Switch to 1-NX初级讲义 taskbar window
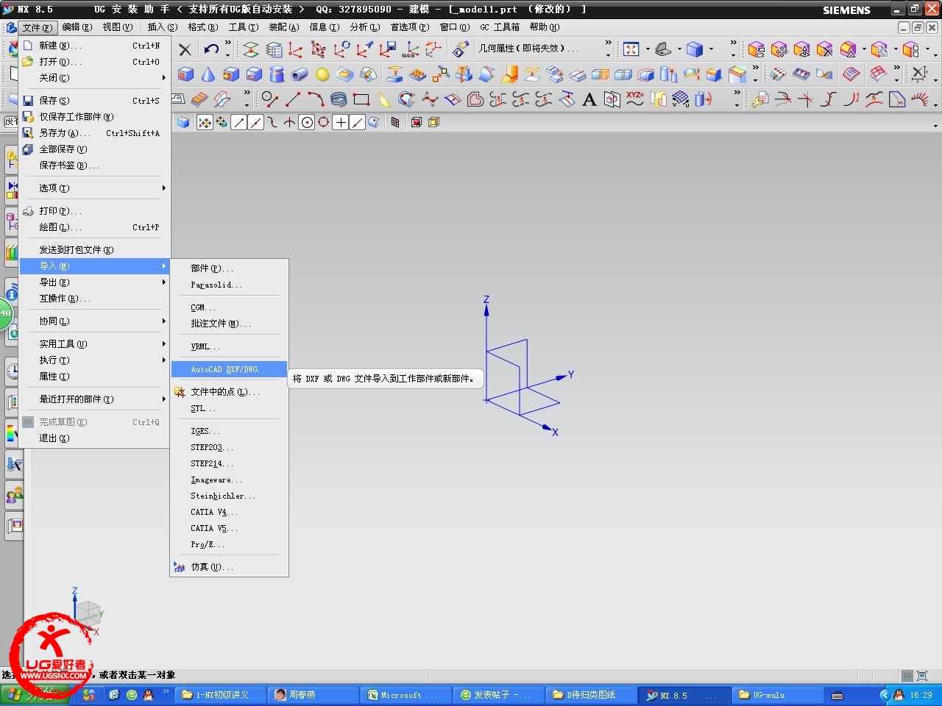 (221, 695)
